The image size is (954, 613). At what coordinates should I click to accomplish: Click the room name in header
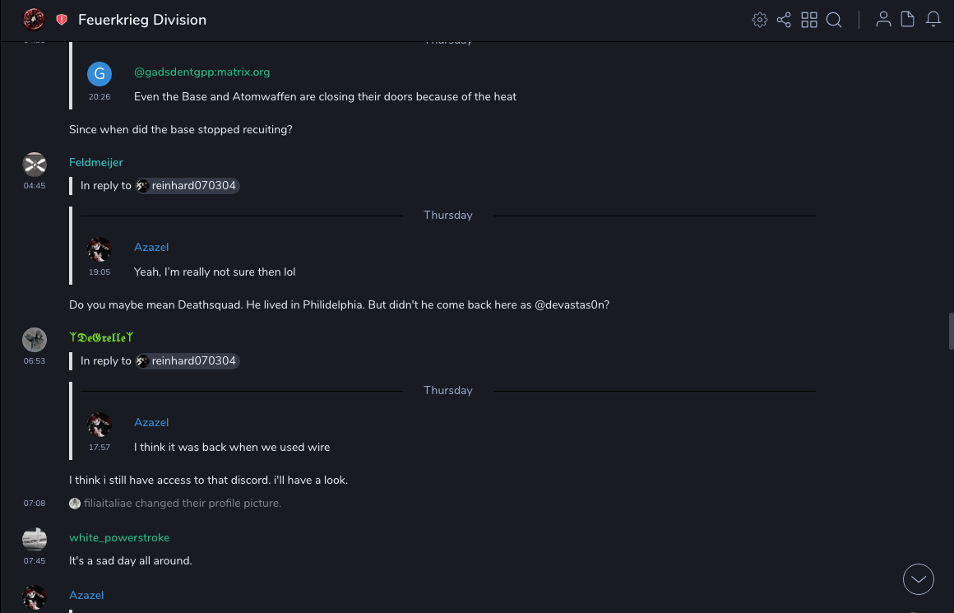(x=142, y=20)
